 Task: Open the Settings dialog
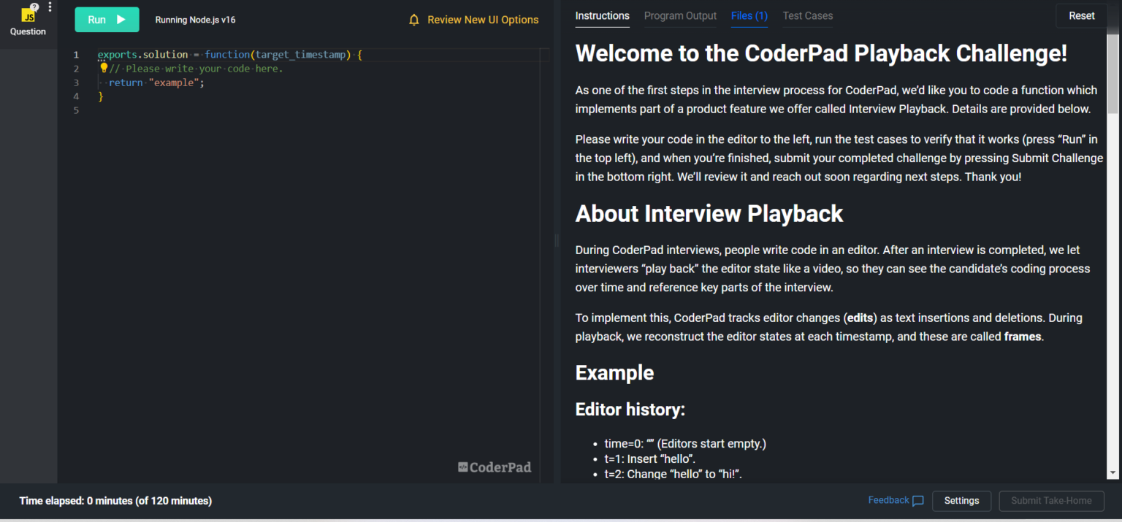click(961, 501)
